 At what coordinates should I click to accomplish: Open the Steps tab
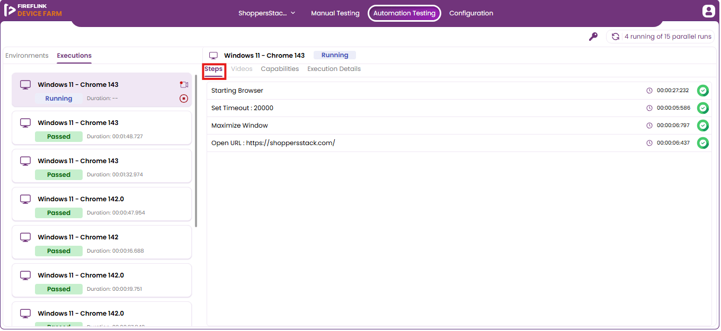(213, 69)
